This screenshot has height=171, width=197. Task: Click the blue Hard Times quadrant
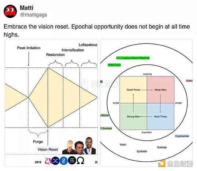click(160, 116)
